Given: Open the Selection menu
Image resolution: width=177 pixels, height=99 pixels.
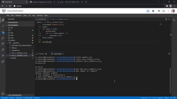Looking at the screenshot, I should (19, 15).
